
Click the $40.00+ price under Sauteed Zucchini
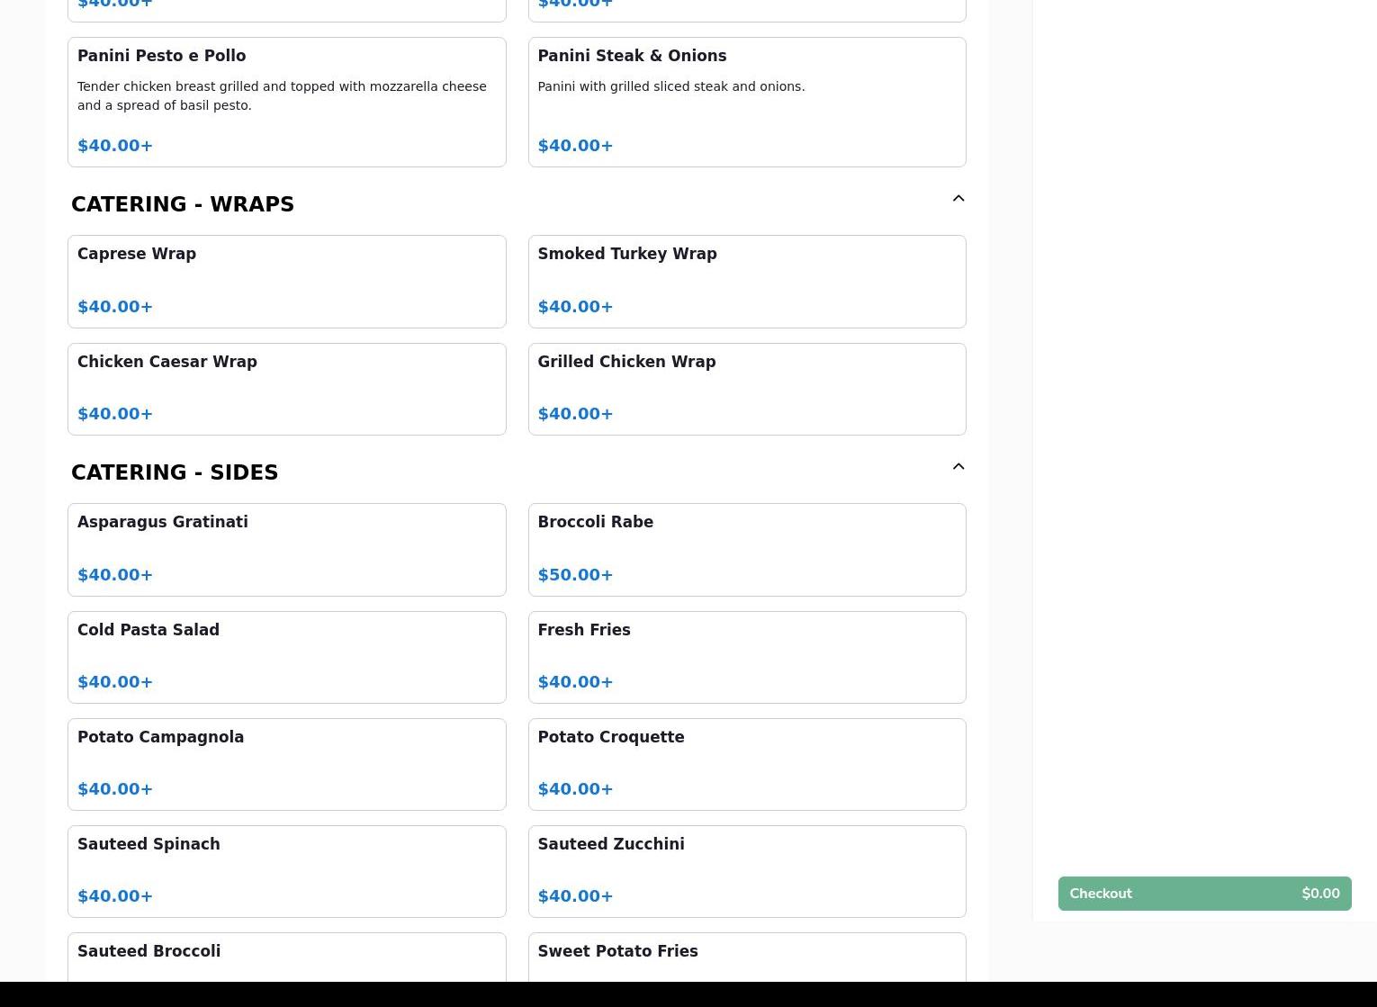575,895
